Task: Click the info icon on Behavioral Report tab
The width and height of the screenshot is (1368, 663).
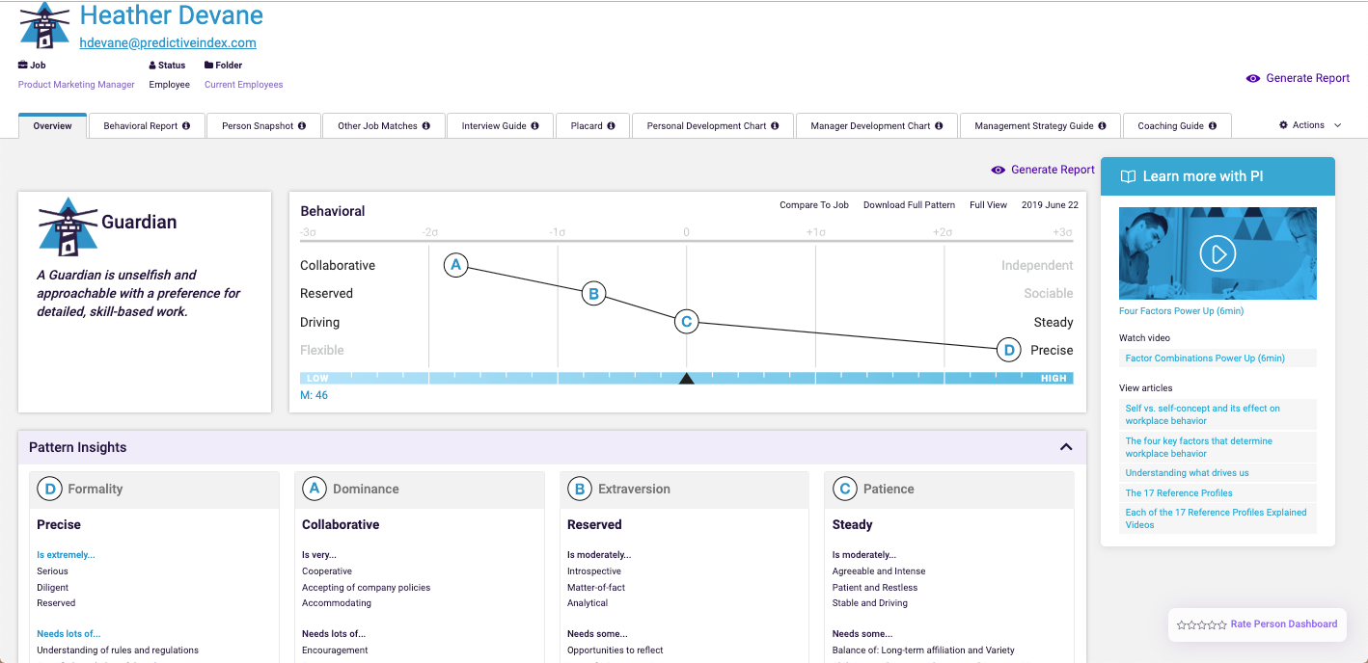Action: coord(186,126)
